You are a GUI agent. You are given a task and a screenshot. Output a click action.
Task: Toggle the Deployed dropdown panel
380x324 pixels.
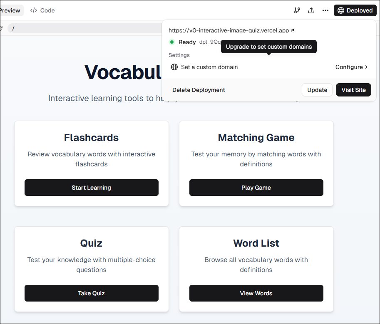355,10
